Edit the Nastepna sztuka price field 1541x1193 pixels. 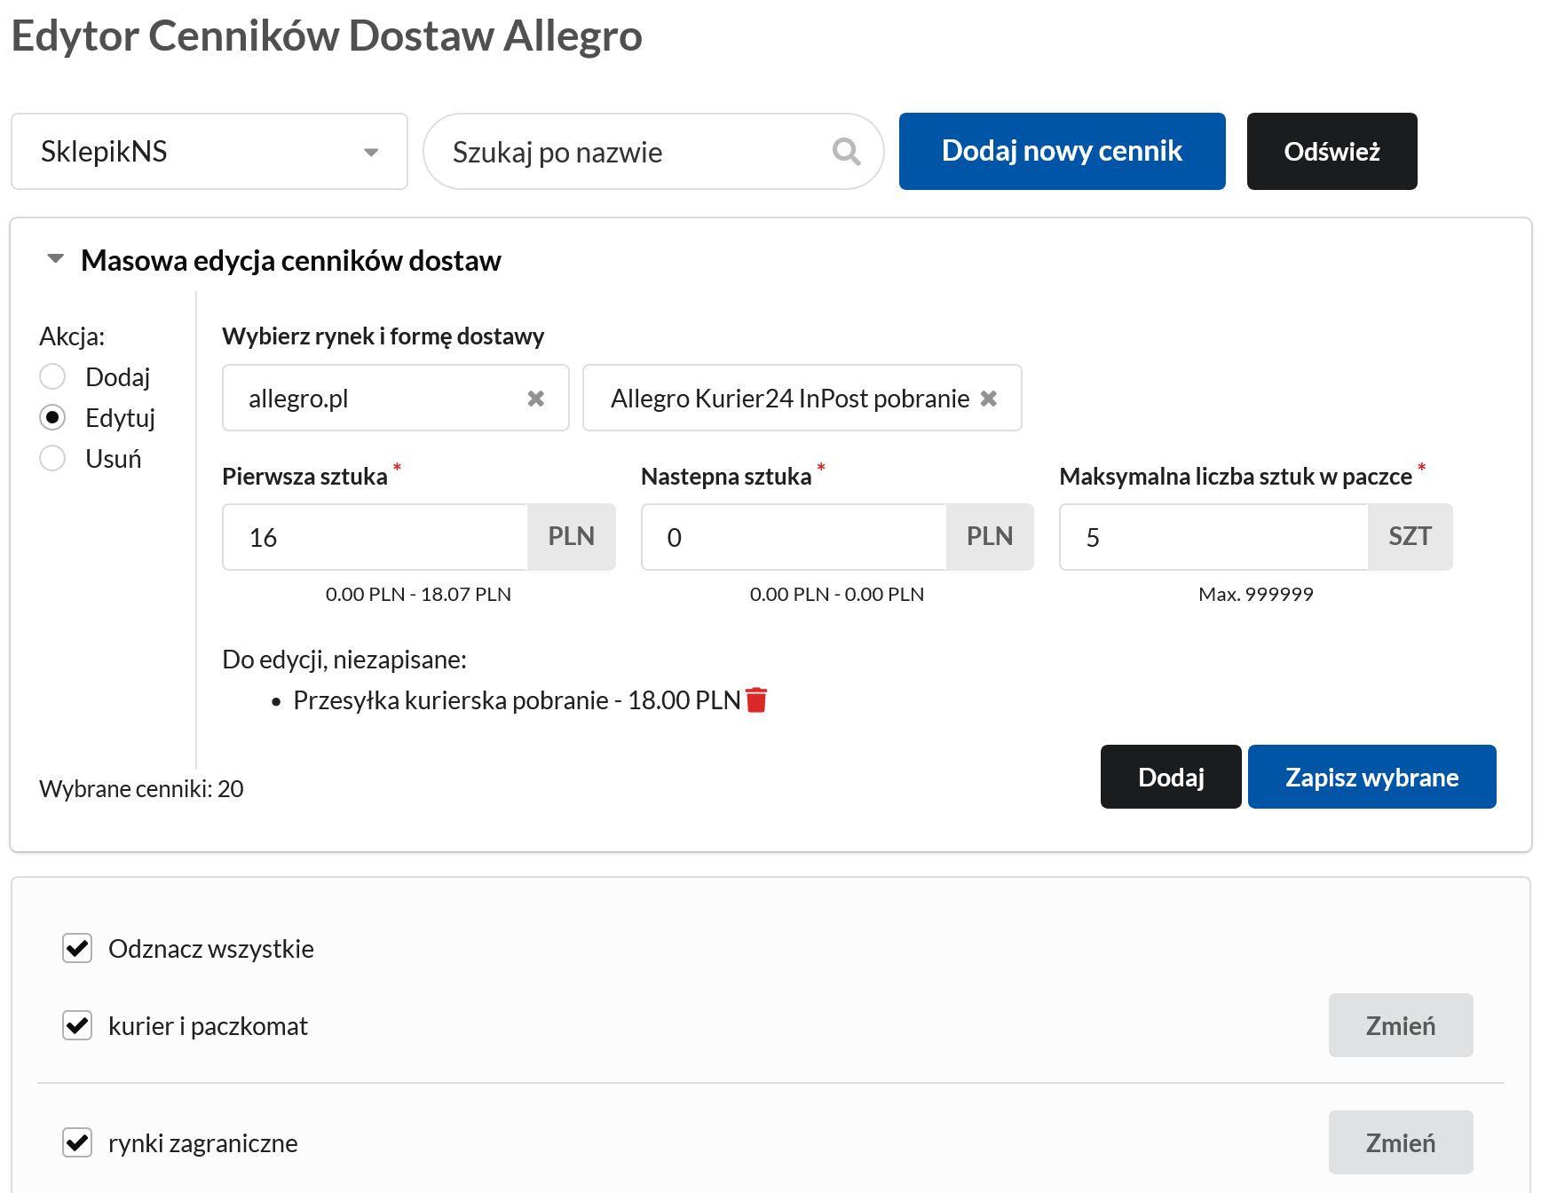click(x=794, y=537)
